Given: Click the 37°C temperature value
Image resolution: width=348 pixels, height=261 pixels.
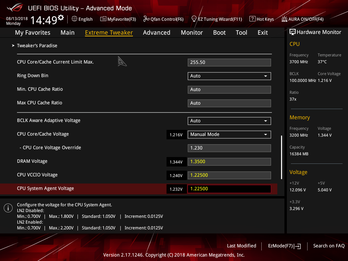Looking at the screenshot, I should (322, 62).
